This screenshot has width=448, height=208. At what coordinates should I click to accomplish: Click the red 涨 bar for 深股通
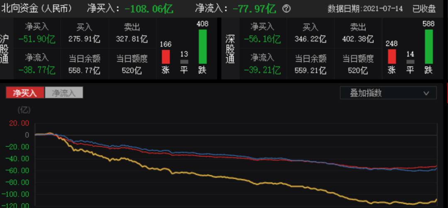click(x=392, y=56)
